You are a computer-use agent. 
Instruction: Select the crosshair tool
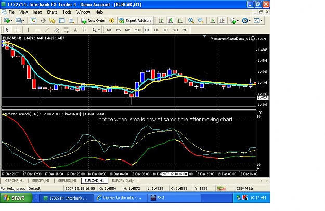17,30
